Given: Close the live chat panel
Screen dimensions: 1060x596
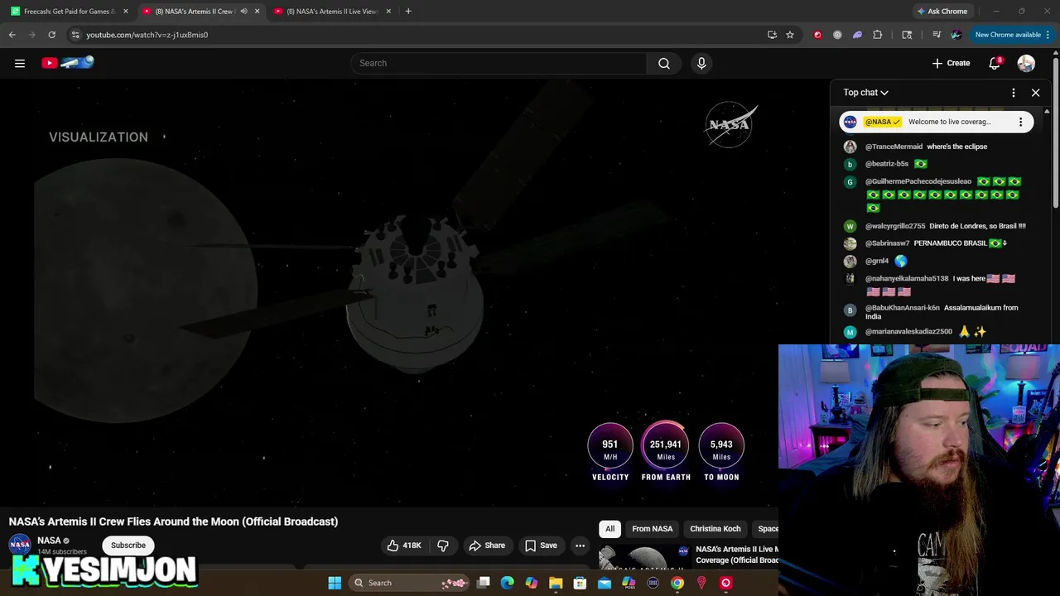Looking at the screenshot, I should point(1035,93).
